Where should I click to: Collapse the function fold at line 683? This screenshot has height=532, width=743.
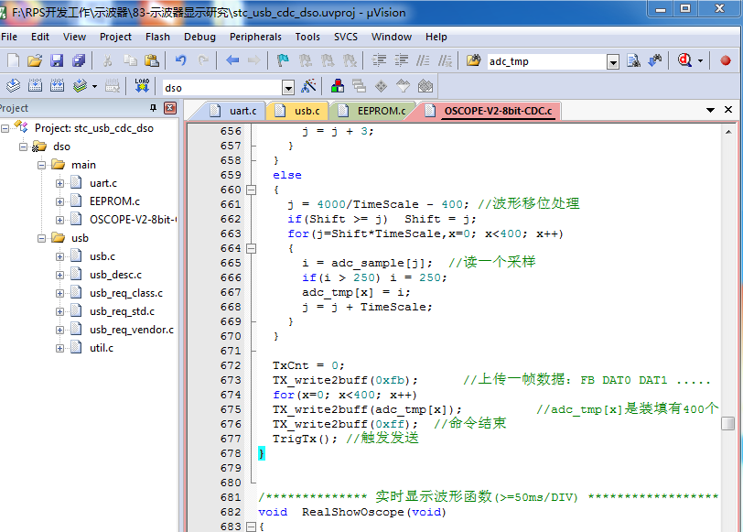click(251, 527)
